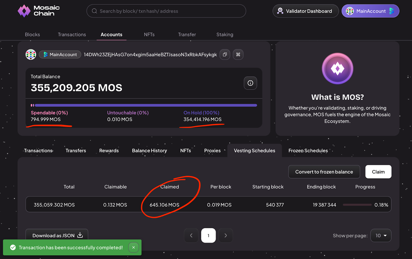Click the Claim button
The image size is (412, 259).
coord(378,172)
